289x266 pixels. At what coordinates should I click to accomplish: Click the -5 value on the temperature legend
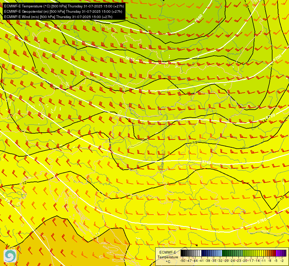click(275, 261)
